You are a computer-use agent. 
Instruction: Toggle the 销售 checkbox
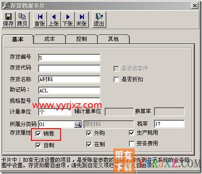38,134
